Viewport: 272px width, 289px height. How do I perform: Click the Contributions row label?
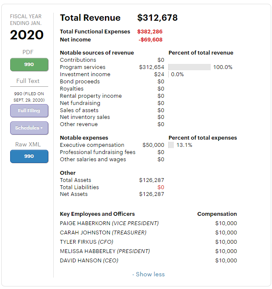click(x=78, y=60)
